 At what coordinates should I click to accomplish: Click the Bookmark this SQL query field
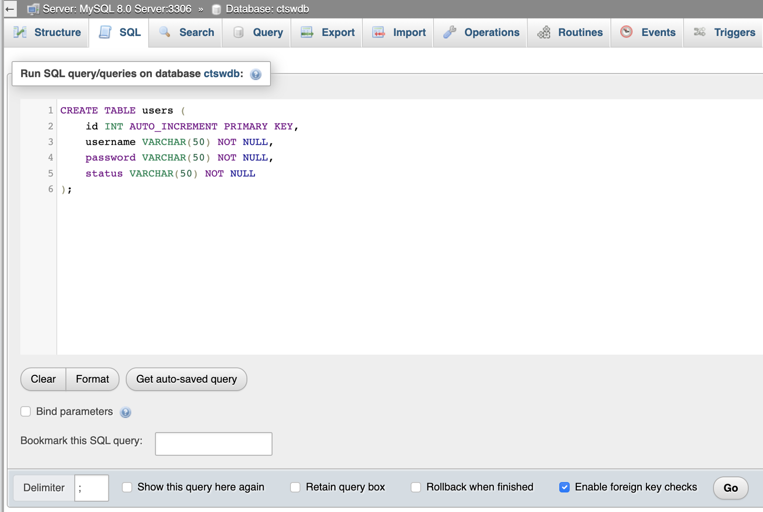click(x=214, y=444)
